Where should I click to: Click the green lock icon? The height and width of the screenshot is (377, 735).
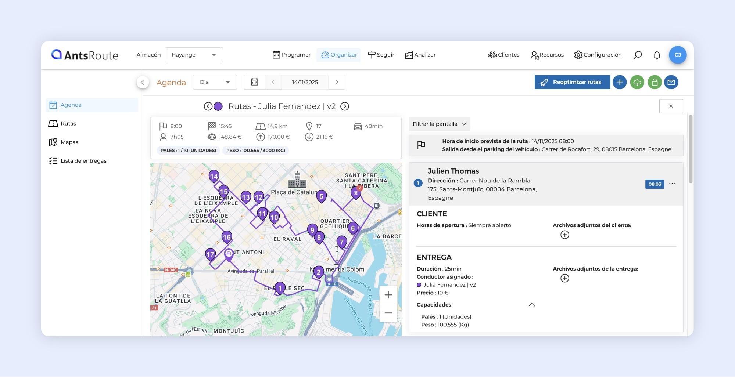pyautogui.click(x=655, y=82)
